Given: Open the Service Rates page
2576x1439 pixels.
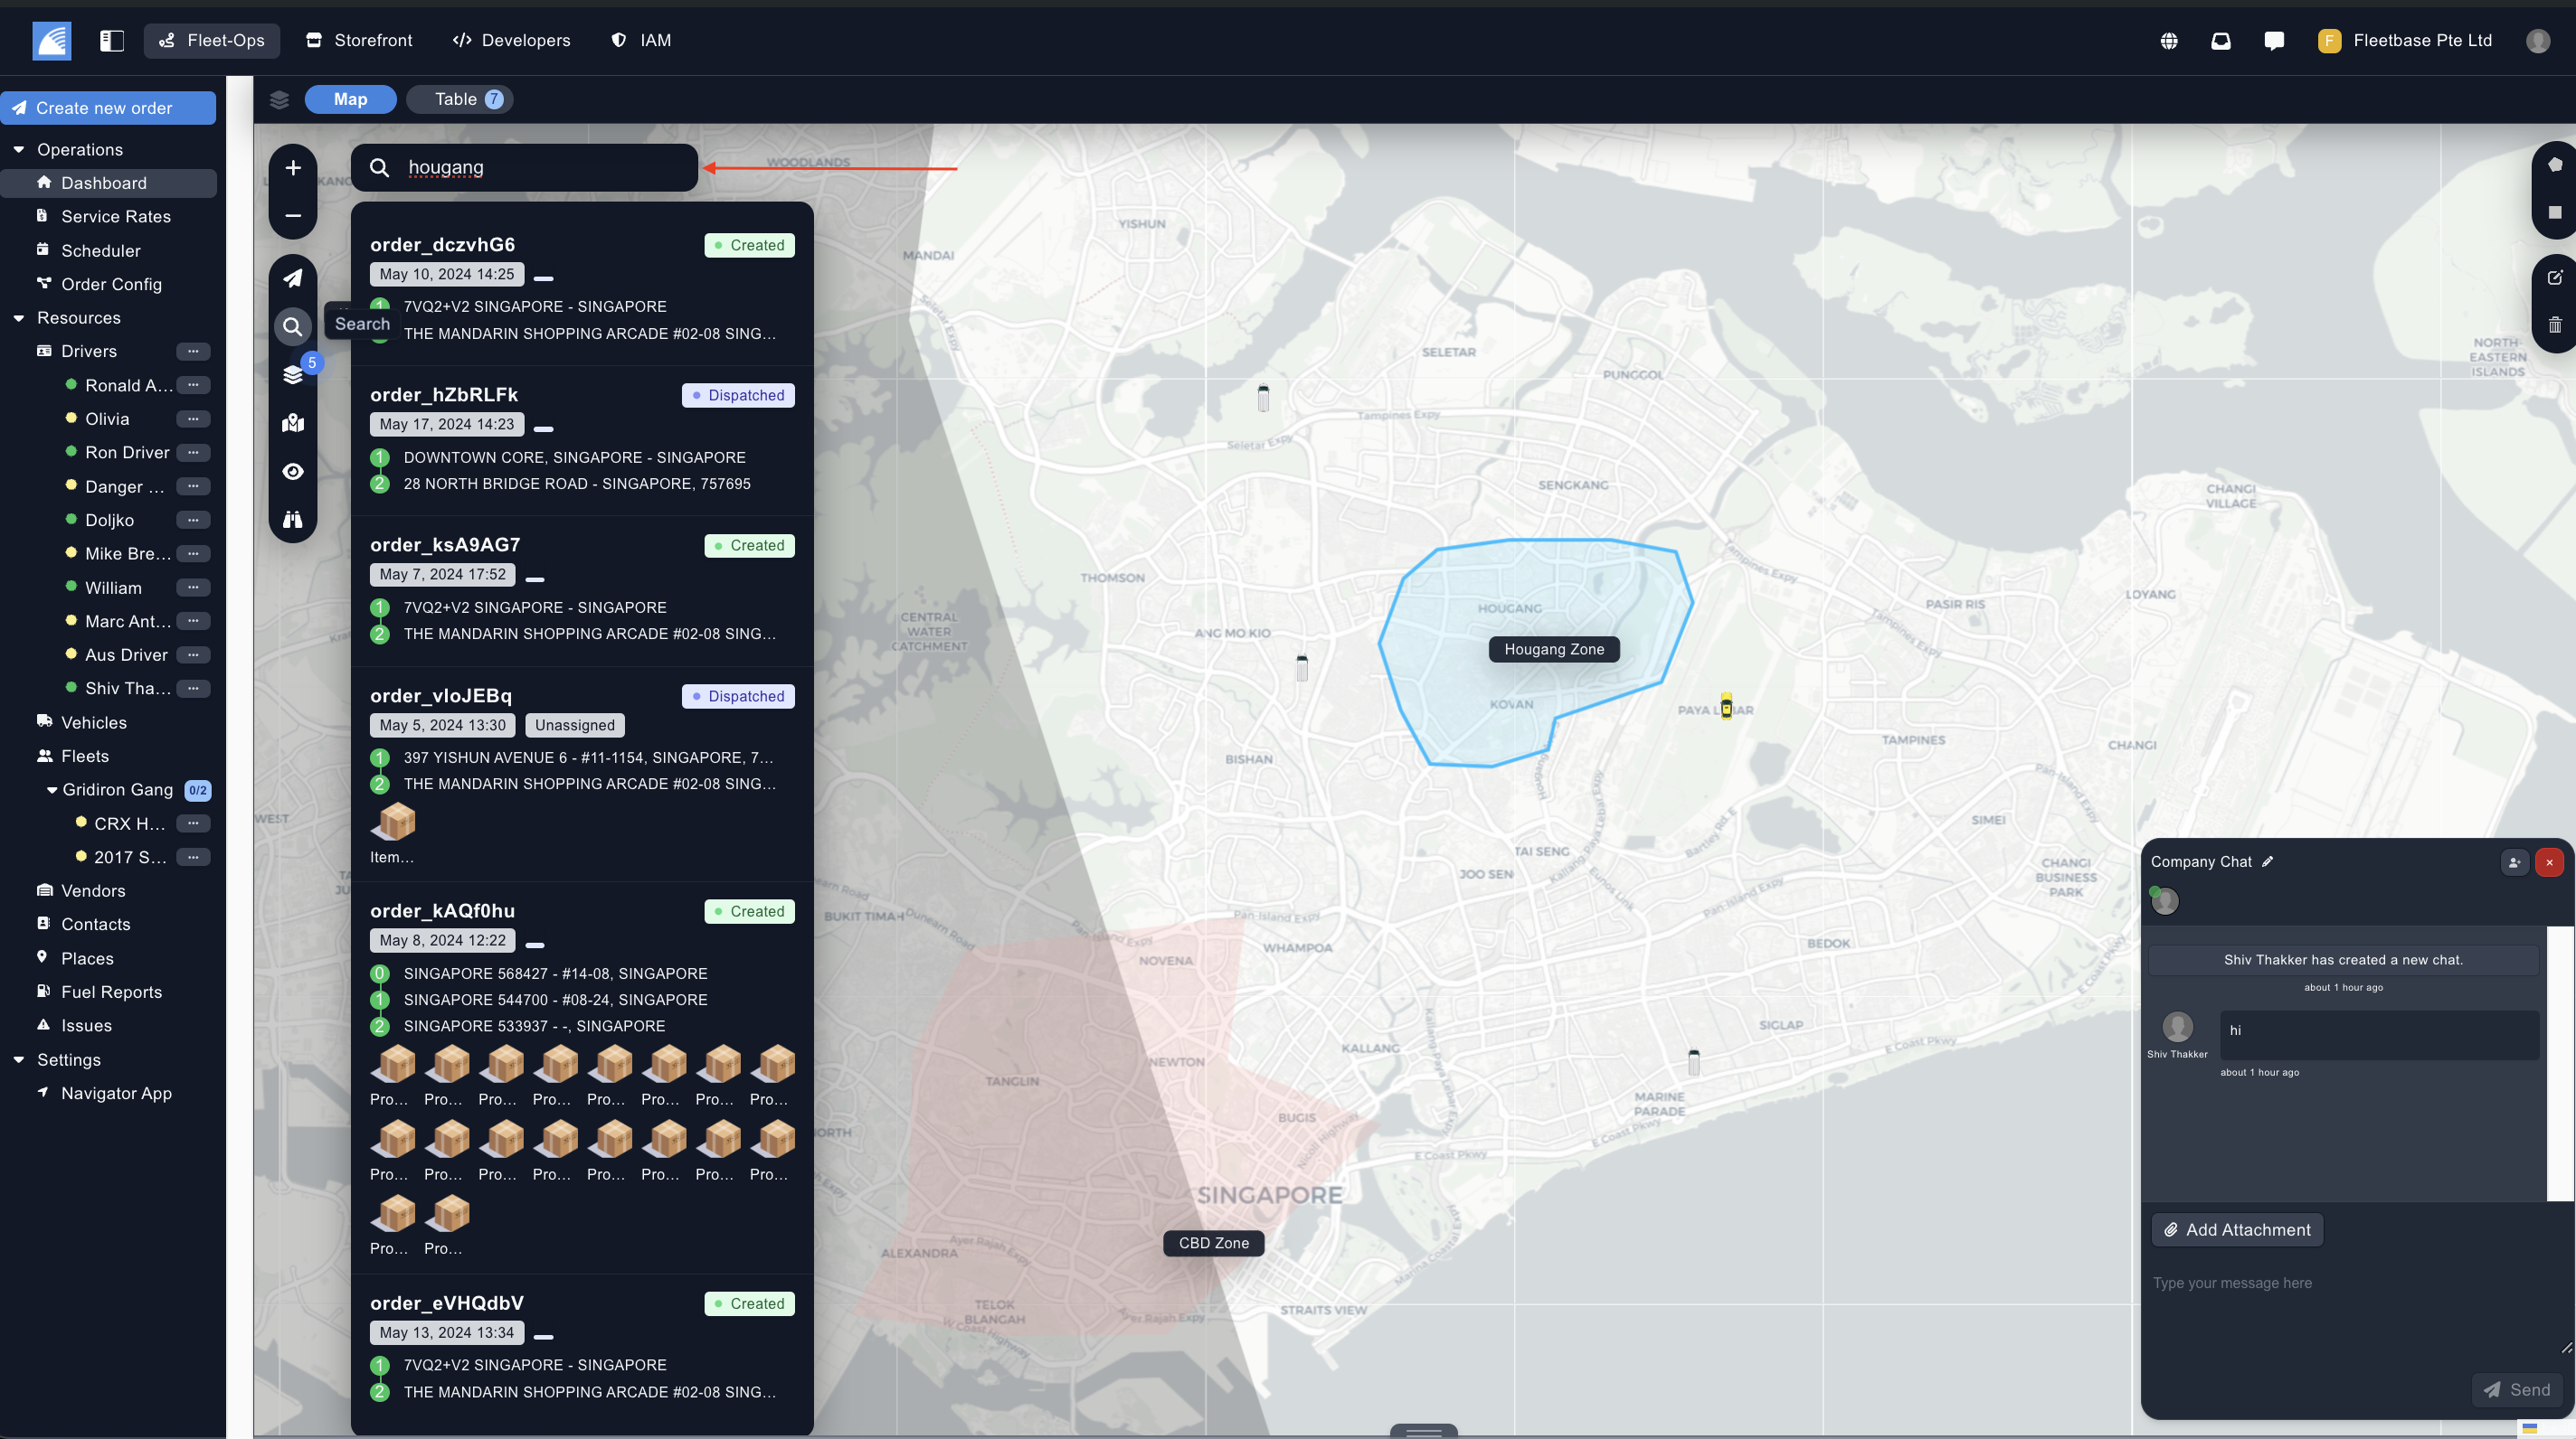Looking at the screenshot, I should (116, 216).
